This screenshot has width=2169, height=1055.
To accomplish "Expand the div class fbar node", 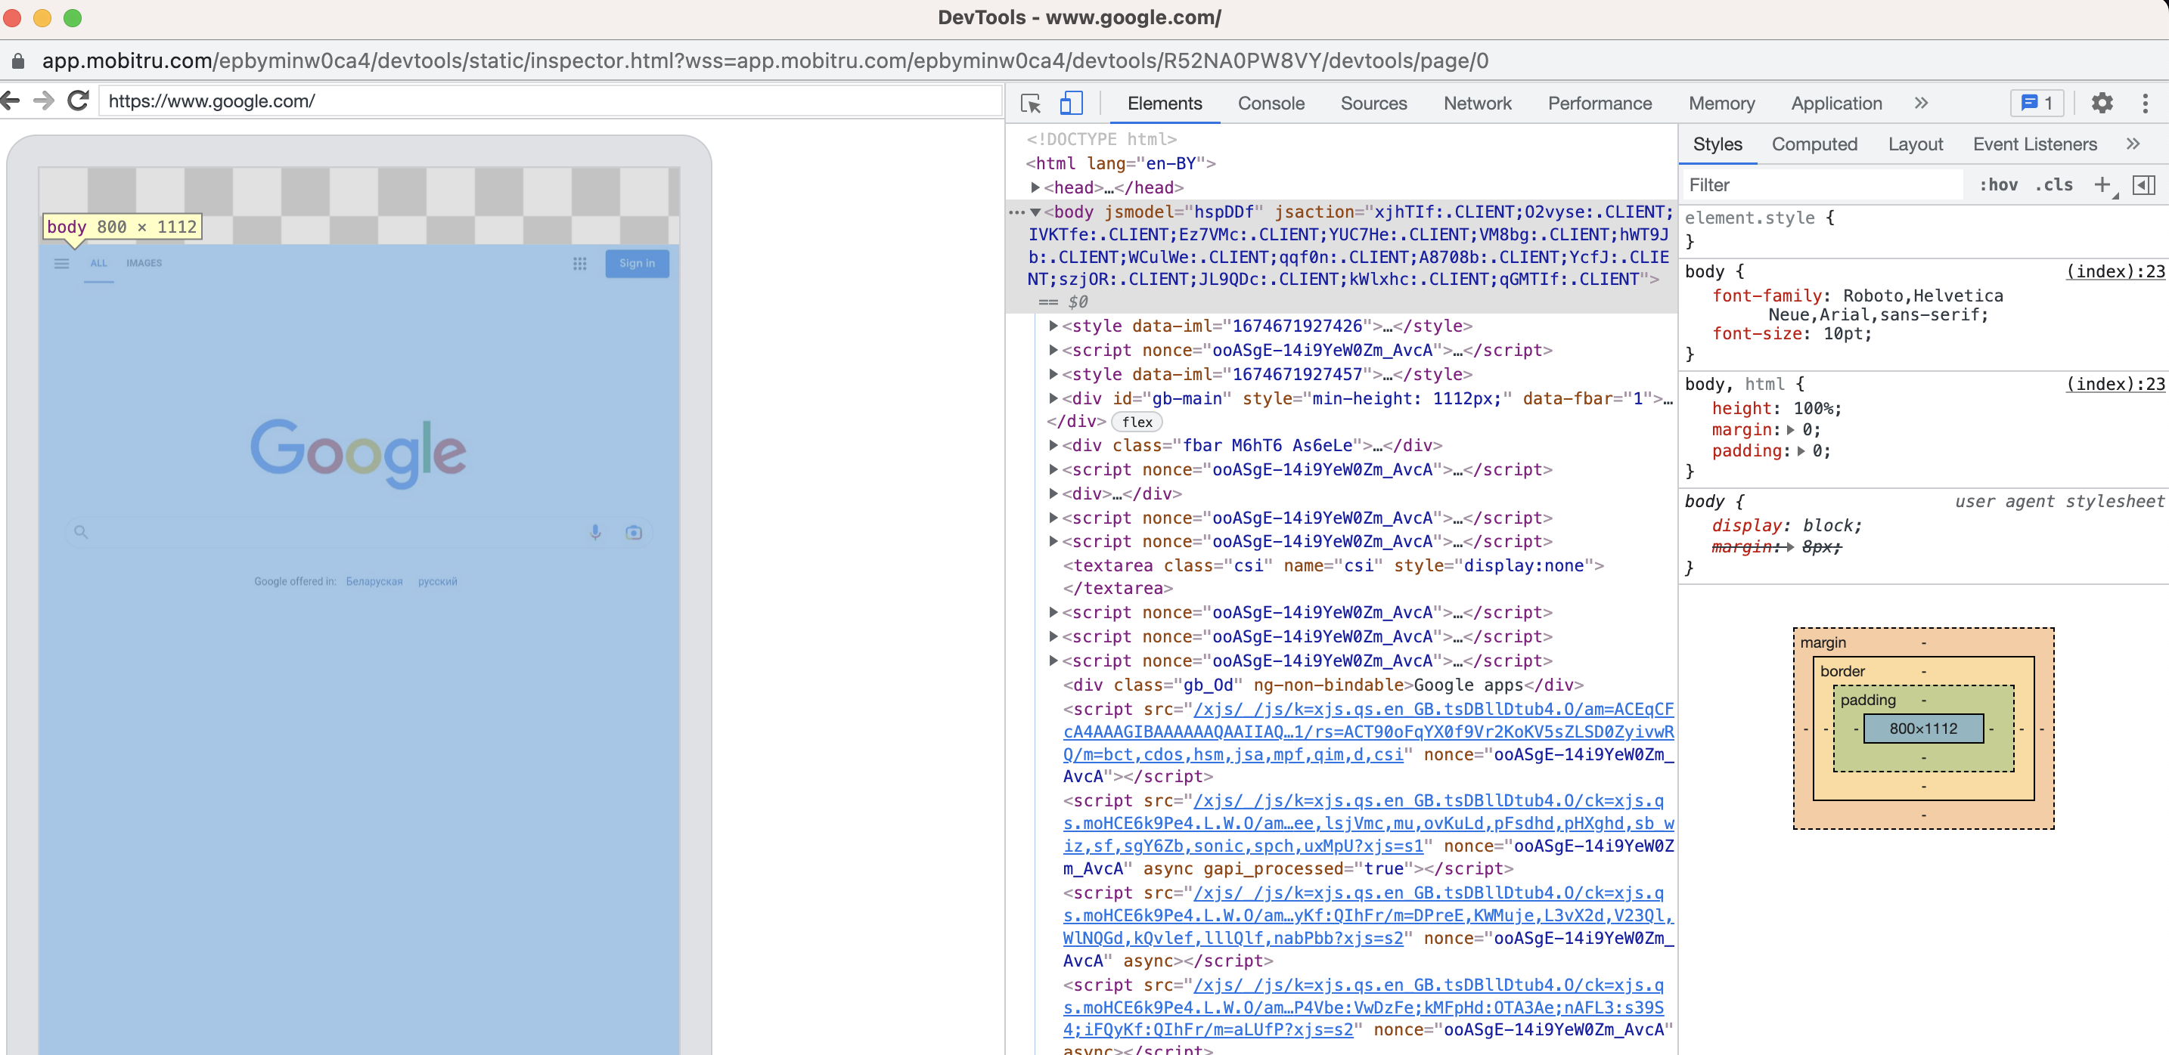I will 1053,445.
